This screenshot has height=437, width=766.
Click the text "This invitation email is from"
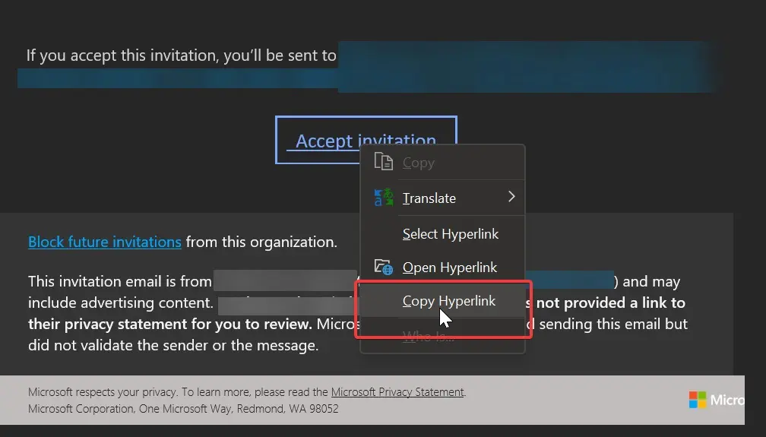(120, 281)
